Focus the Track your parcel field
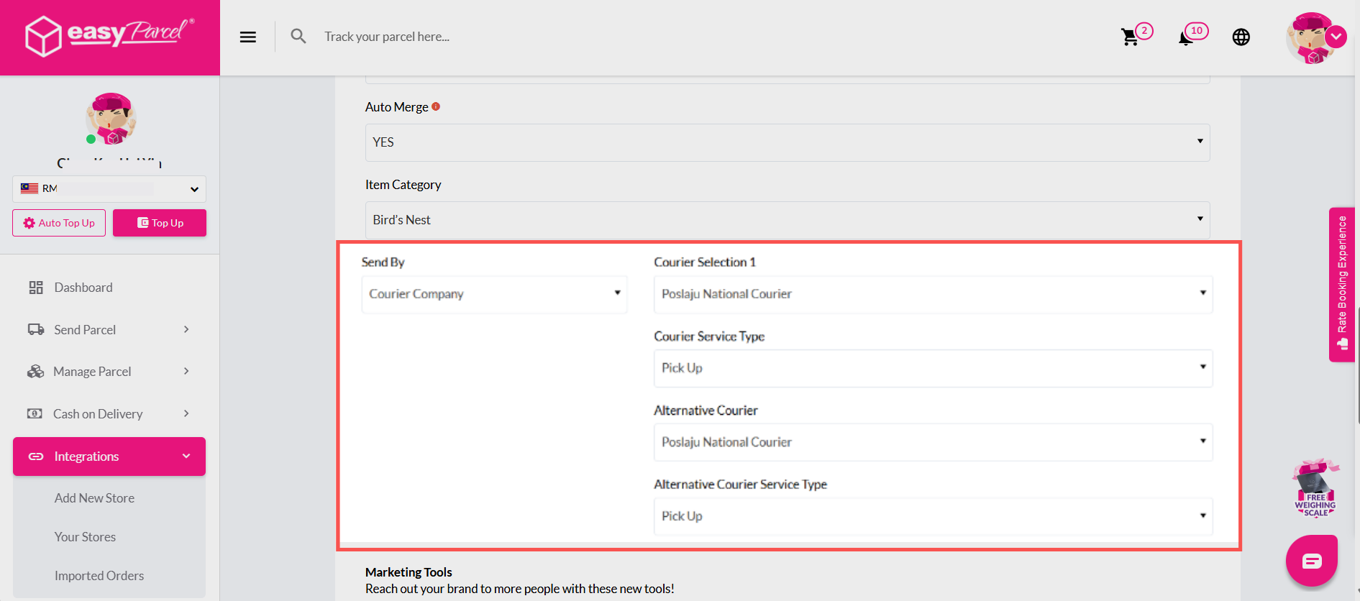 pyautogui.click(x=387, y=37)
